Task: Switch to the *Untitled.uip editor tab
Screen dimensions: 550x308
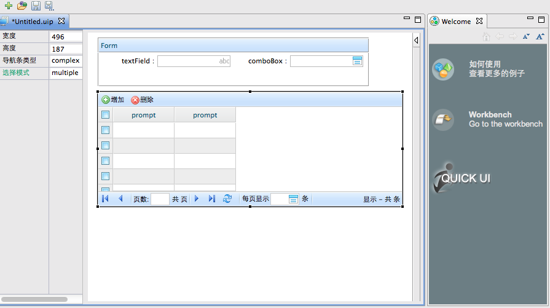Action: [34, 21]
